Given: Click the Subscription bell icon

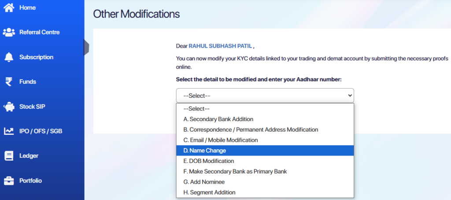Looking at the screenshot, I should click(9, 57).
